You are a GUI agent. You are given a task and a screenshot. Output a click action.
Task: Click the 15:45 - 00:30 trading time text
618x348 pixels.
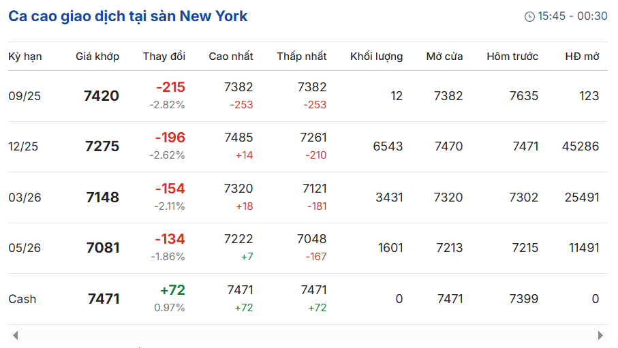click(x=572, y=16)
